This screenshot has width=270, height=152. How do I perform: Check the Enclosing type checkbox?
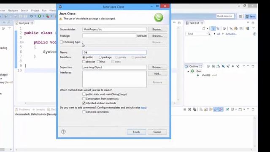tap(62, 42)
